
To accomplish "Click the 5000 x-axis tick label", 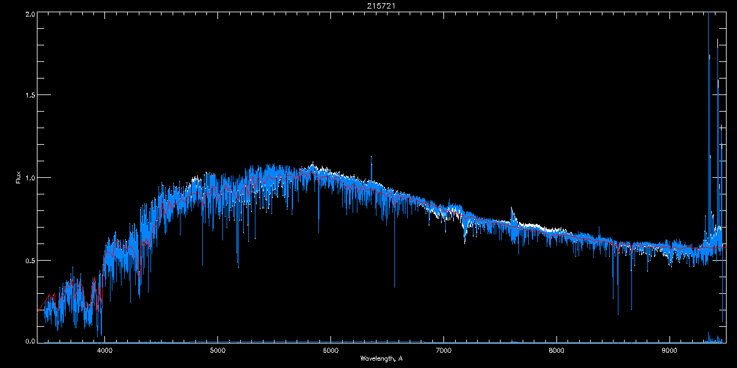I will point(217,351).
